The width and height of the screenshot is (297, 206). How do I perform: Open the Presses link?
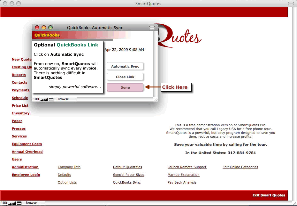pos(19,128)
